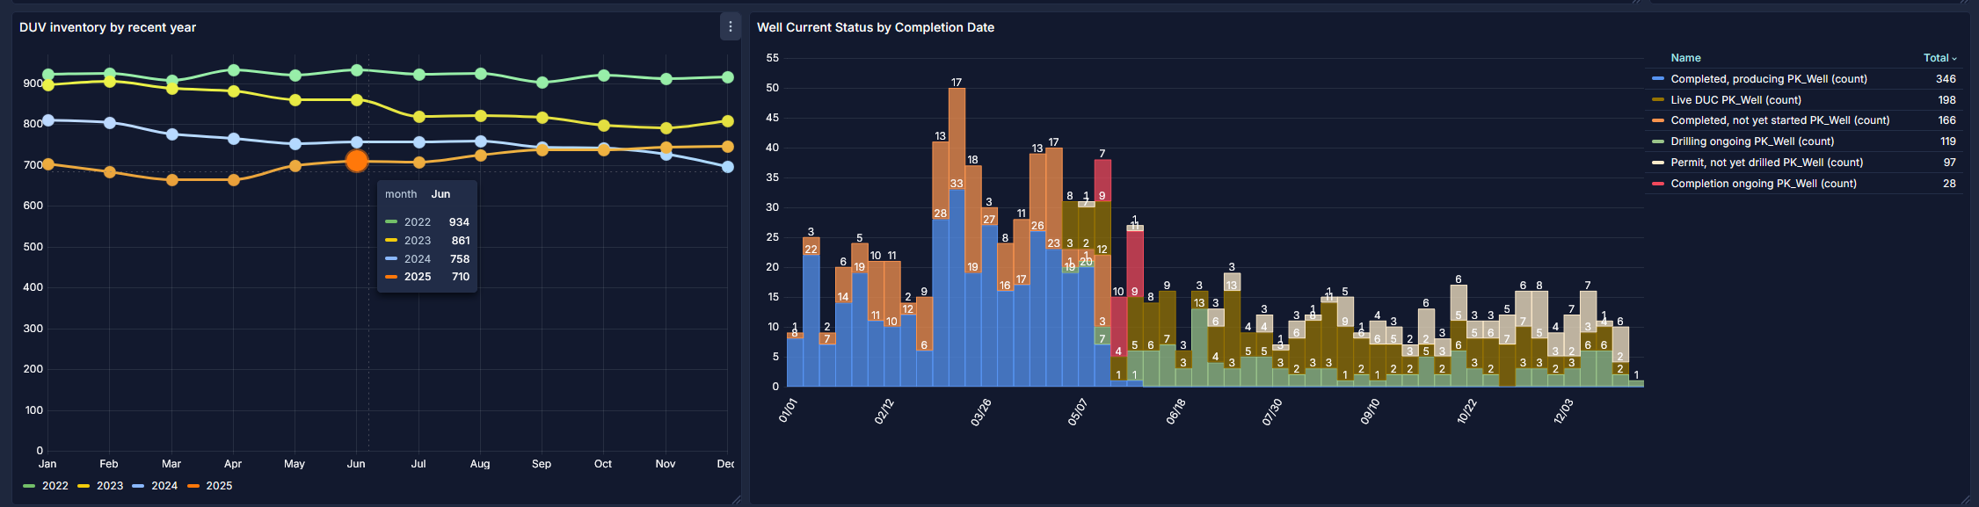Open the DUV inventory panel menu
The image size is (1979, 507).
729,27
